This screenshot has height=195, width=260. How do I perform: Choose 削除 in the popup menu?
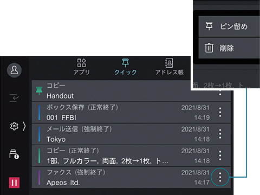(229, 48)
